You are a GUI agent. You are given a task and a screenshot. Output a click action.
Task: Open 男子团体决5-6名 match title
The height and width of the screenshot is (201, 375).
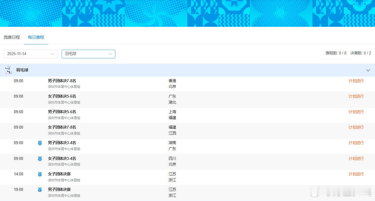click(62, 112)
